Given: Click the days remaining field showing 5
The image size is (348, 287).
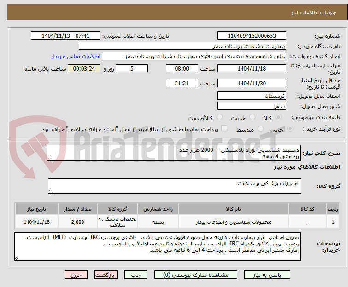Looking at the screenshot, I should click(x=132, y=68).
